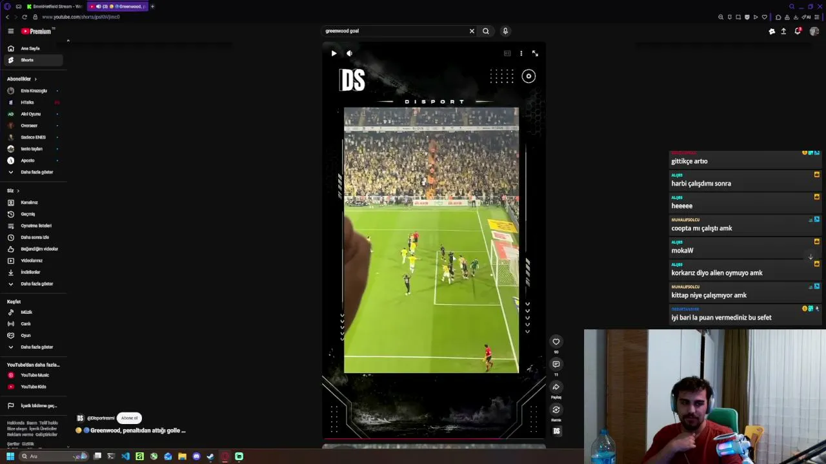
Task: Open the Sadece ENES subscription channel
Action: coord(32,137)
